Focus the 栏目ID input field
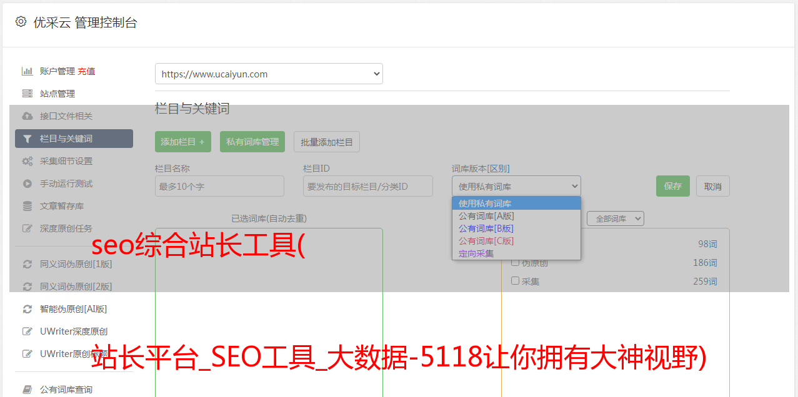798x397 pixels. click(x=368, y=186)
